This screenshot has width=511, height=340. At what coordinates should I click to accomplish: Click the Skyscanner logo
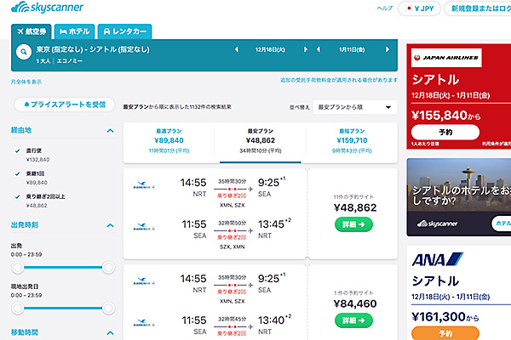(x=47, y=7)
